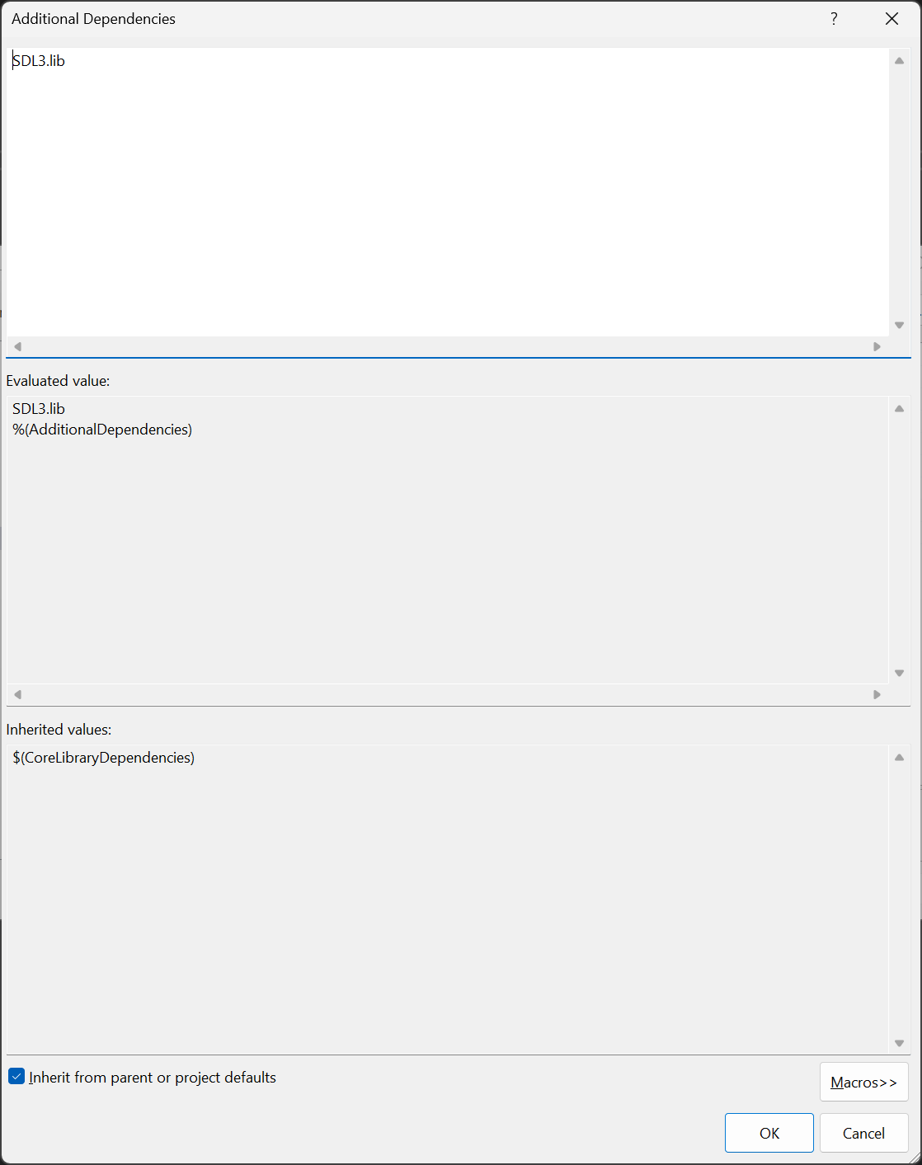
Task: Click the scroll down arrow in the dependencies edit box
Action: (899, 325)
